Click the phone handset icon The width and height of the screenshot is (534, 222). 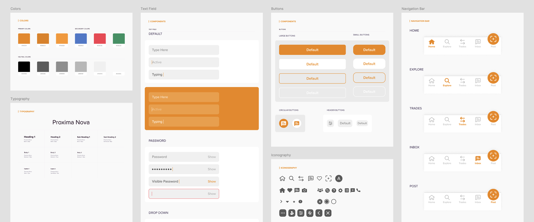[359, 190]
